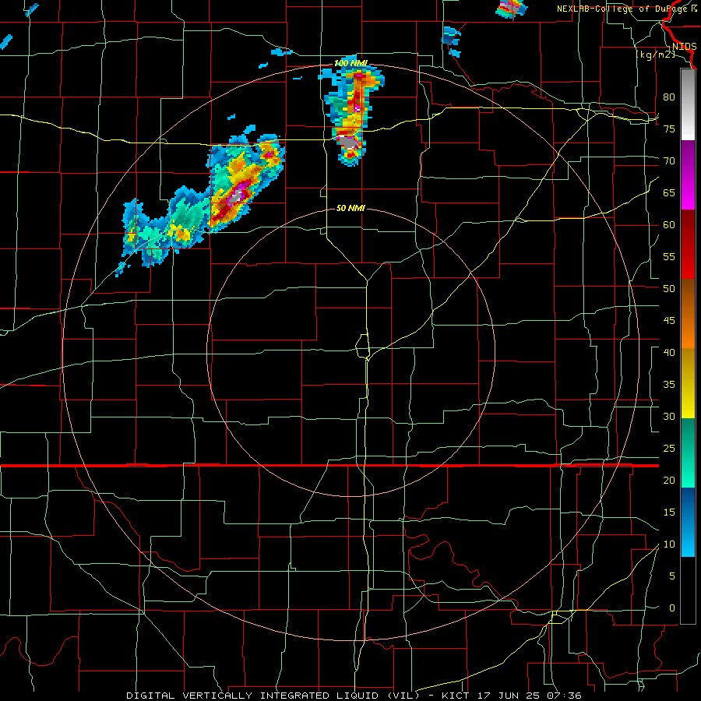Select the 20 value on color scale
Screen dimensions: 701x701
pos(669,480)
